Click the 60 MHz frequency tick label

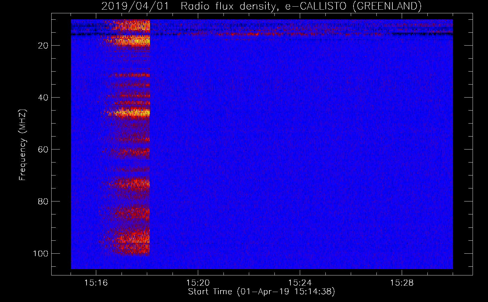(x=43, y=149)
